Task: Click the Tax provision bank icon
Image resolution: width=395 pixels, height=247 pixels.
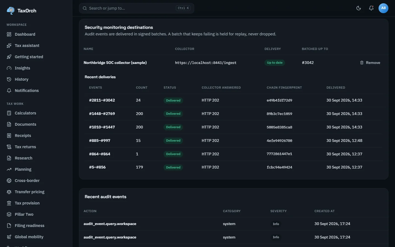Action: click(x=9, y=203)
